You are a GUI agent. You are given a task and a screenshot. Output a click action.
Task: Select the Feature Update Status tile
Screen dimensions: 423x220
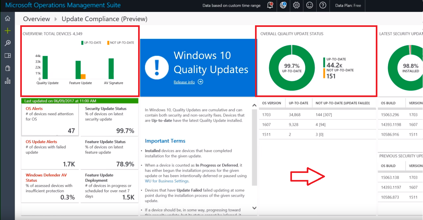click(x=110, y=153)
